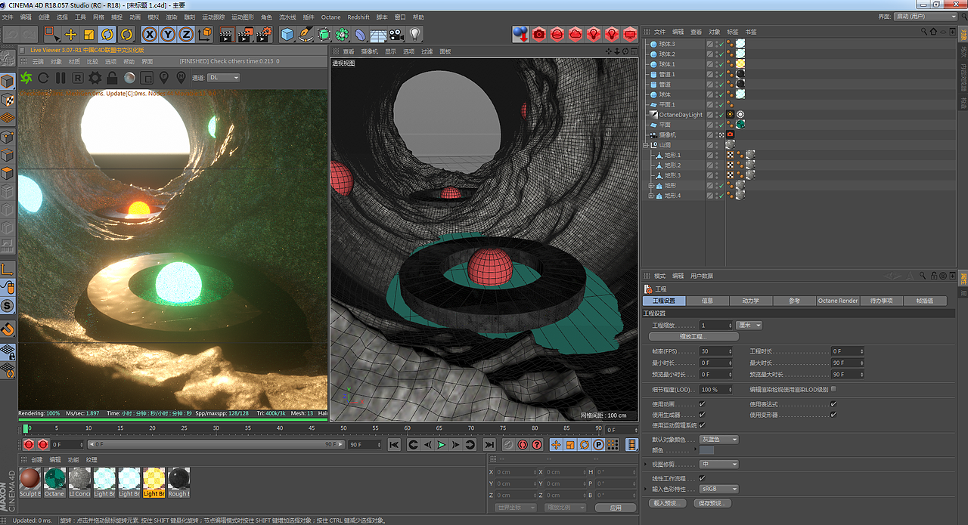Toggle 使用生成器 checkbox

(x=703, y=415)
